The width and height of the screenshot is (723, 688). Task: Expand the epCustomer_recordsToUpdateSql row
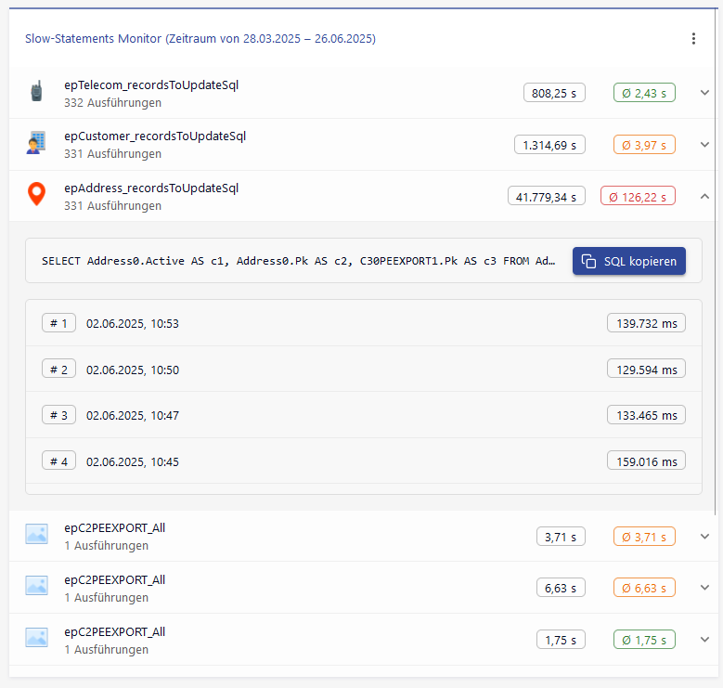pyautogui.click(x=704, y=145)
